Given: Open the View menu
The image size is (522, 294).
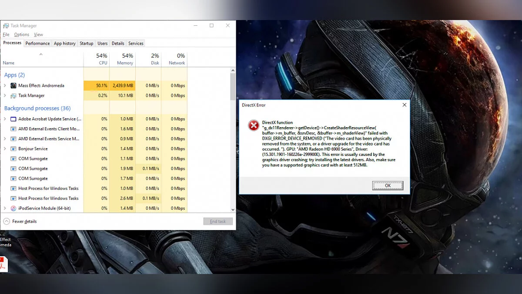Looking at the screenshot, I should tap(38, 35).
